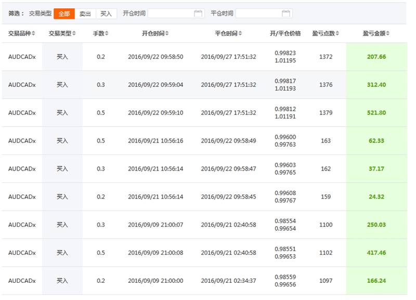This screenshot has width=416, height=300.
Task: Click points value 159
Action: tap(326, 197)
